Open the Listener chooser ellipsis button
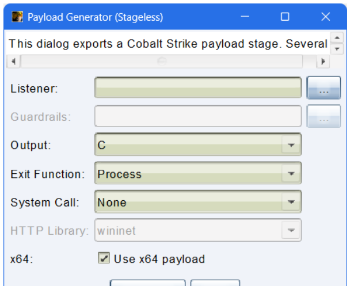350x286 pixels. click(324, 87)
